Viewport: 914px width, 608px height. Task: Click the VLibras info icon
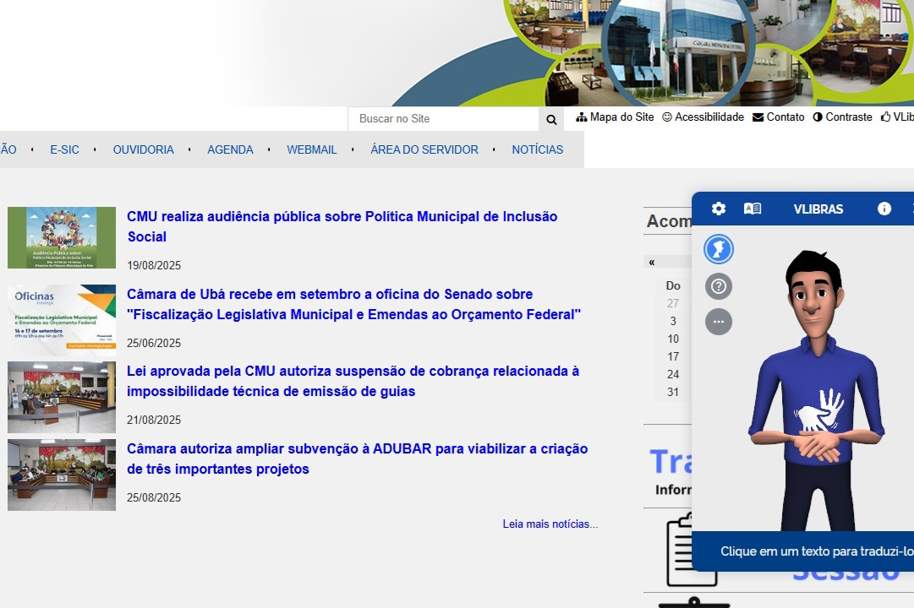click(884, 209)
